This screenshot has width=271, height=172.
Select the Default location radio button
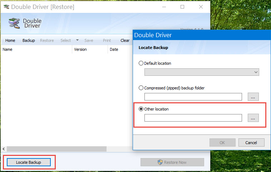click(141, 63)
